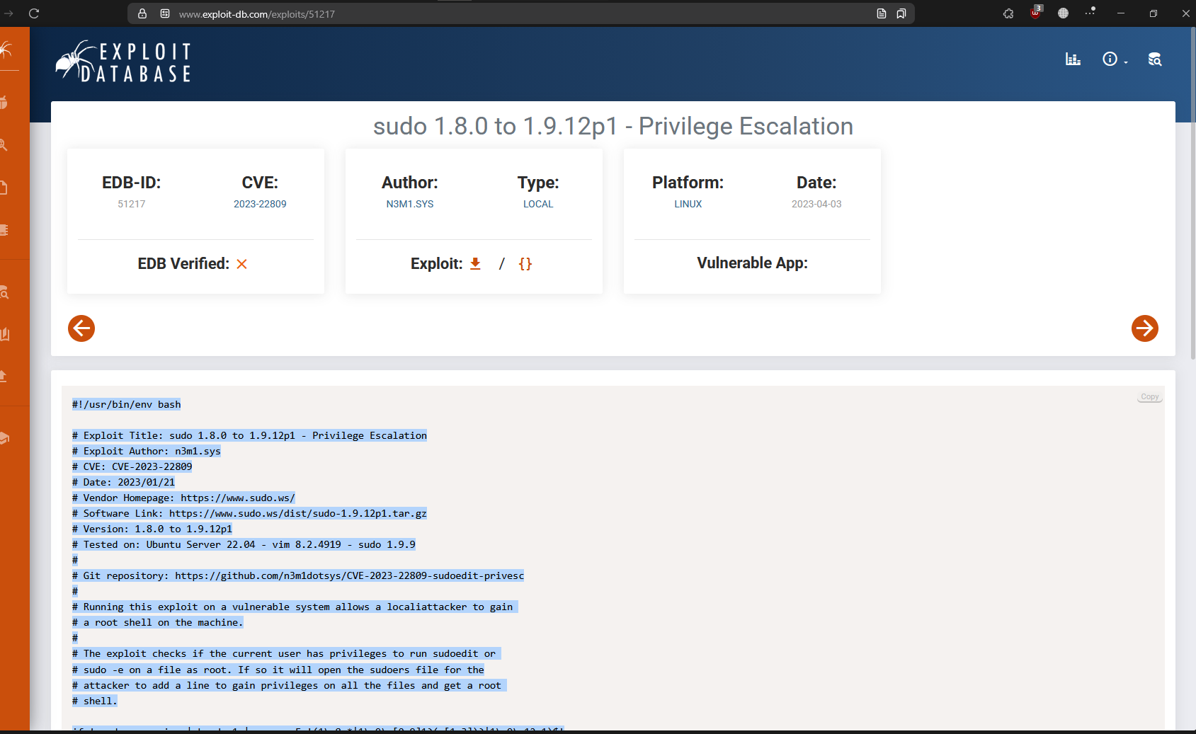Screen dimensions: 1196x734
Task: Open the stats bar chart icon
Action: 1073,59
